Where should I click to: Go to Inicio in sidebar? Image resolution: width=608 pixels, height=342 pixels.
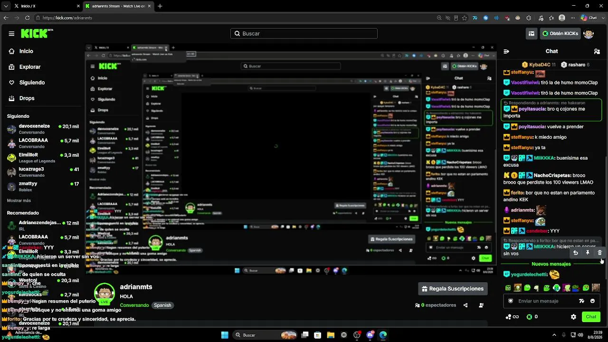pos(26,51)
